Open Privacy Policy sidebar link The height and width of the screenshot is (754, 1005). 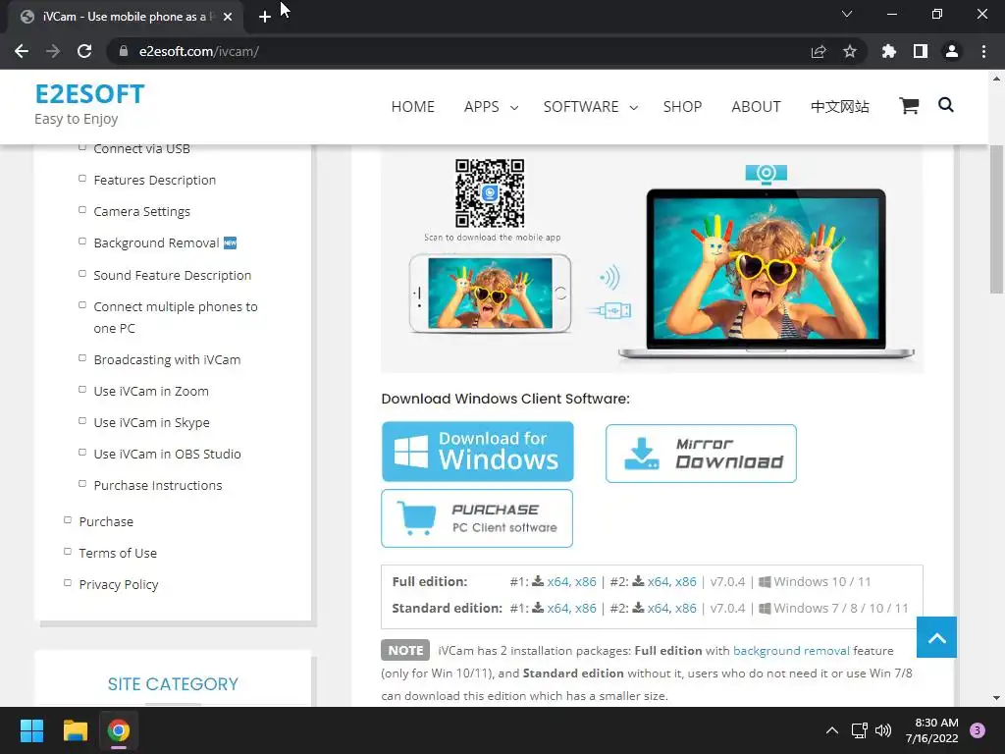(119, 585)
